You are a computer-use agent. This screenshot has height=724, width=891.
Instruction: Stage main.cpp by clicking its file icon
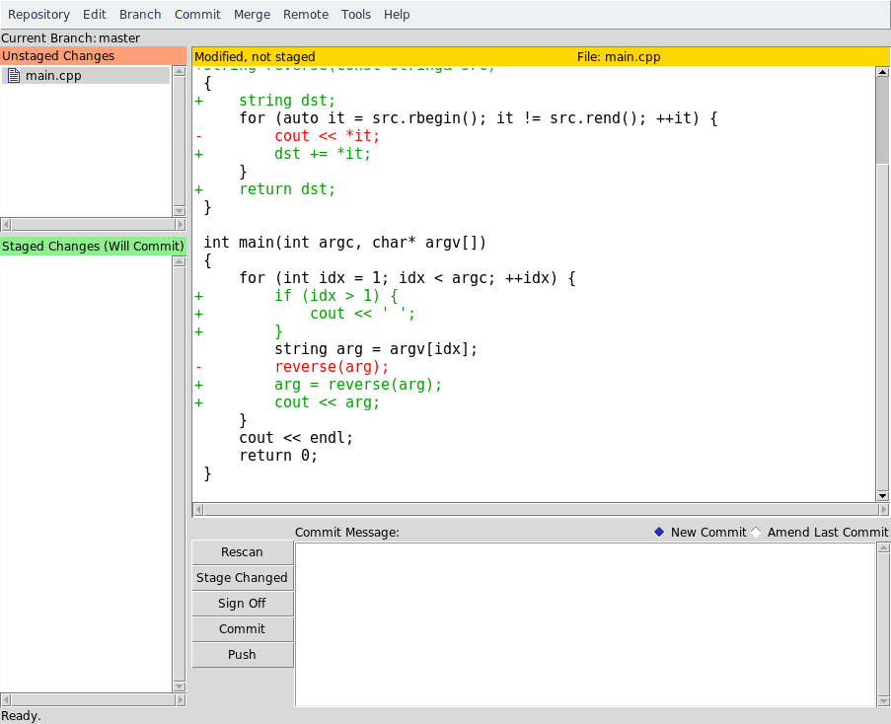coord(12,75)
